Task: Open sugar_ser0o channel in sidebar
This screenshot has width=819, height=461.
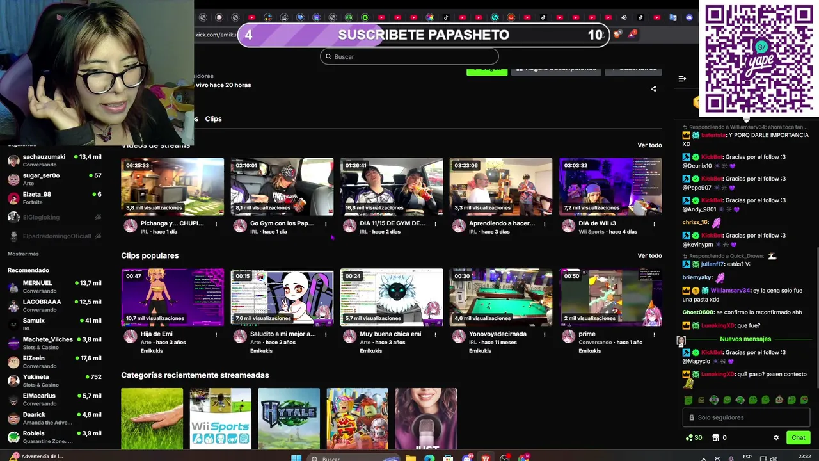Action: [x=54, y=179]
